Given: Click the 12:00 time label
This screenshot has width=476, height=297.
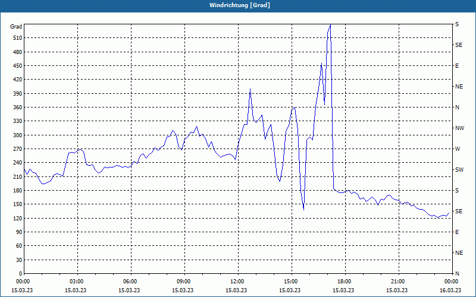Looking at the screenshot, I should point(238,282).
